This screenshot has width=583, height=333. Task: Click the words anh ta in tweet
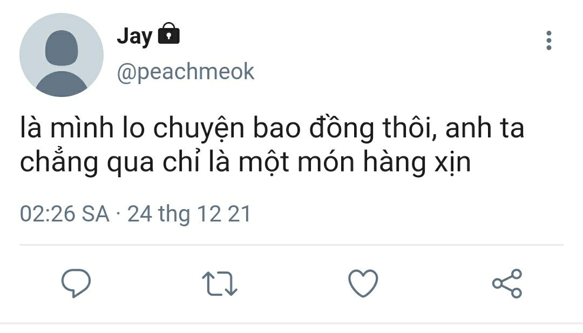pyautogui.click(x=485, y=128)
